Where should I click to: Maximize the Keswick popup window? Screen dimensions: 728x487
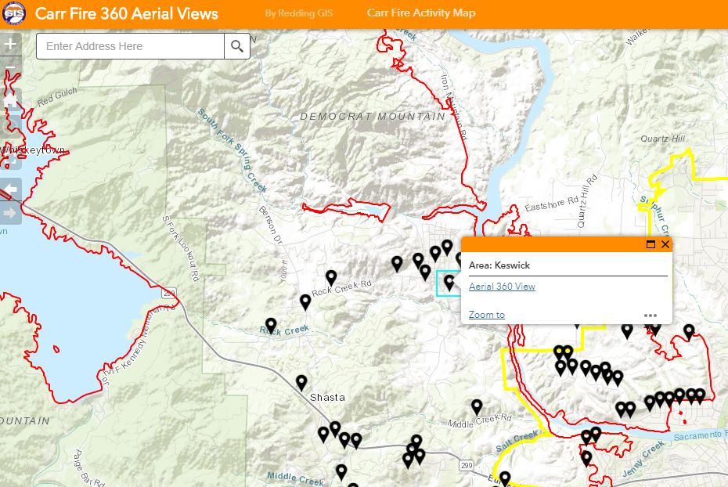pos(651,244)
